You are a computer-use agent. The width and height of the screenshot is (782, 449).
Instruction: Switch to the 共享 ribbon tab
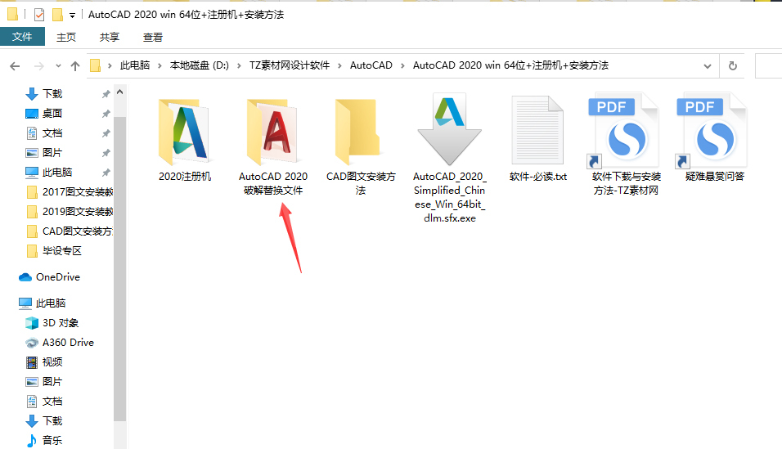point(110,37)
